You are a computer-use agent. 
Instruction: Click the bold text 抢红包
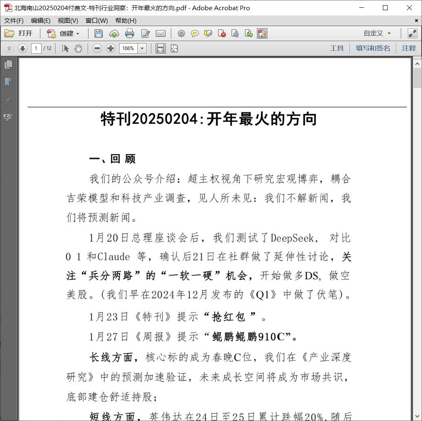229,317
